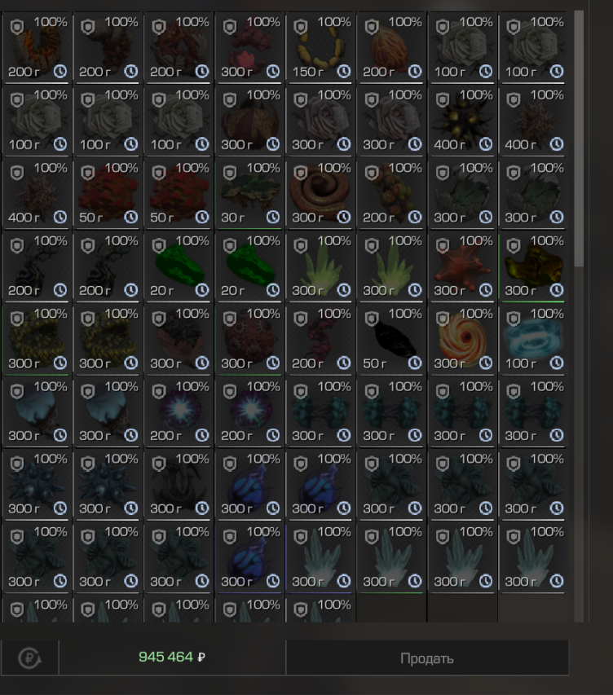This screenshot has height=695, width=613.
Task: Click the shield icon on the black 50 г artifact
Action: (372, 319)
